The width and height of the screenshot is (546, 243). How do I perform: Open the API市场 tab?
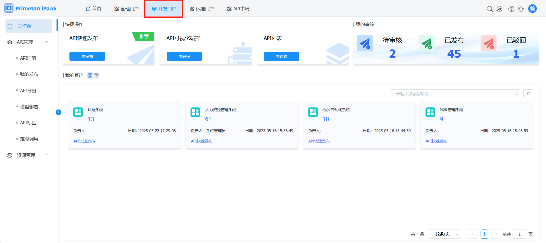click(238, 9)
